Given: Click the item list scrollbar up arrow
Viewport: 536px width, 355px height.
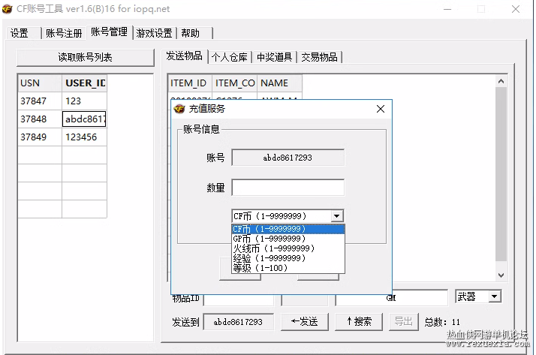Looking at the screenshot, I should tap(501, 81).
